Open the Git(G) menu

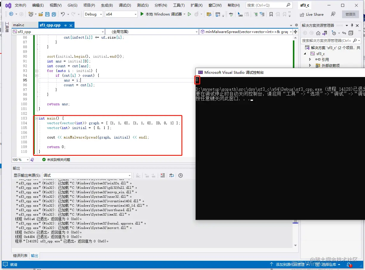click(72, 5)
